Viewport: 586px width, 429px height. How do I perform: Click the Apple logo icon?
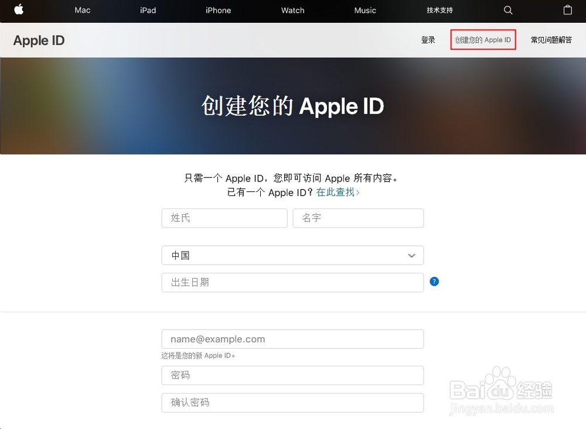coord(19,9)
